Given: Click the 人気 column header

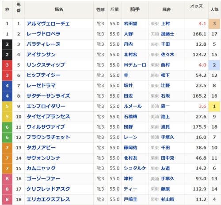Looking at the screenshot, I should click(214, 9).
